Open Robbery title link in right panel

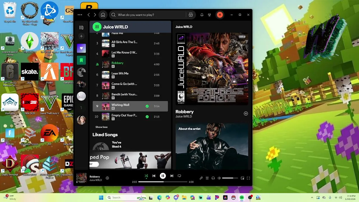185,112
